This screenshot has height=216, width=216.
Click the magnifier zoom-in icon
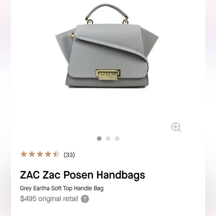[176, 127]
